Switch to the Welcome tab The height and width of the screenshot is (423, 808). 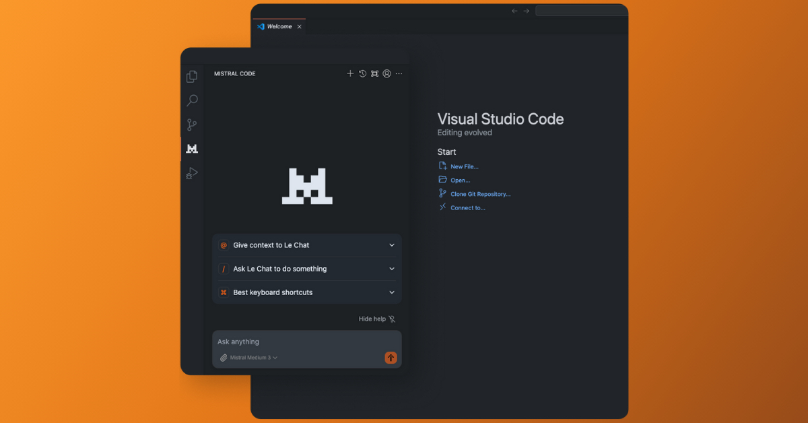tap(279, 27)
